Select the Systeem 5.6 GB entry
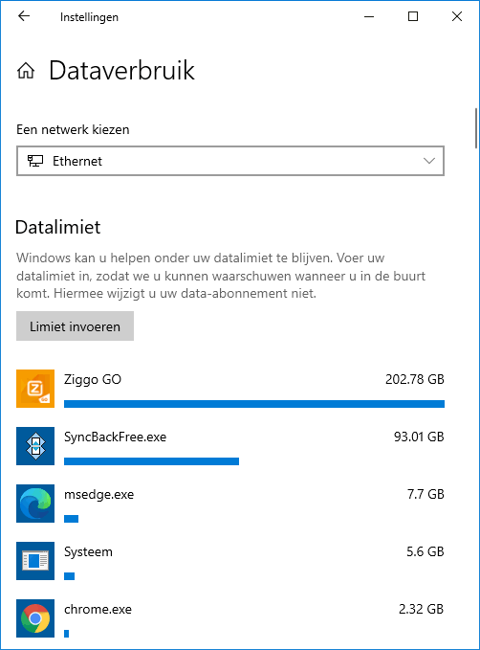480x650 pixels. tap(230, 561)
